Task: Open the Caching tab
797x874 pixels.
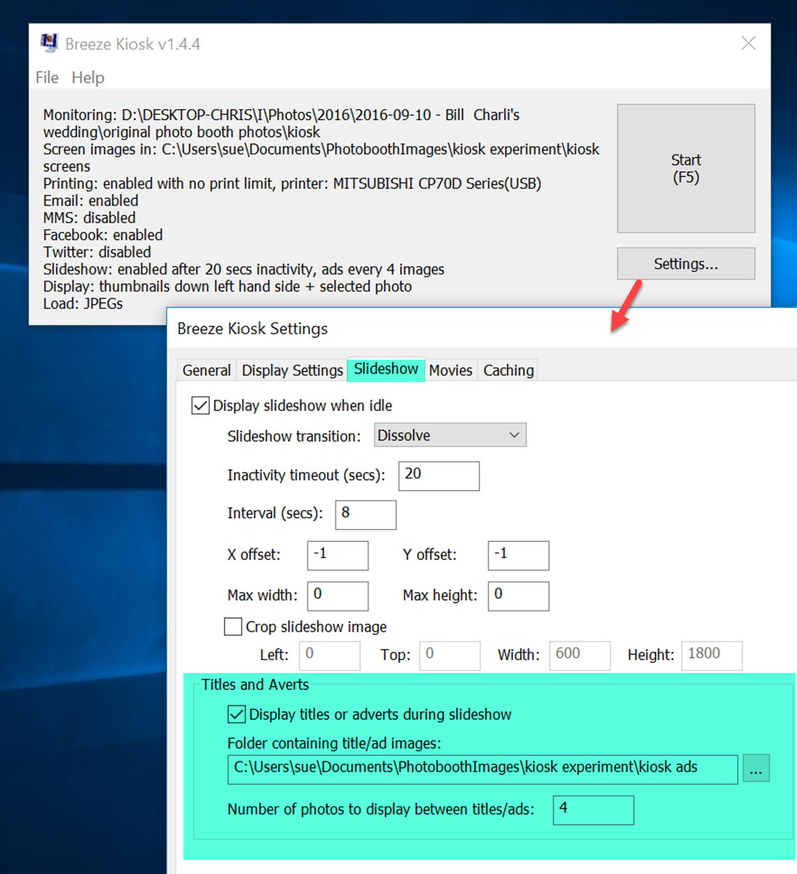Action: (509, 370)
